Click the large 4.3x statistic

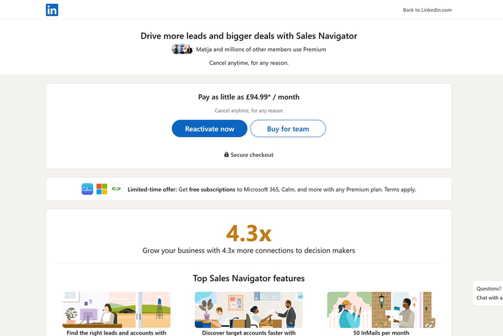click(x=249, y=233)
